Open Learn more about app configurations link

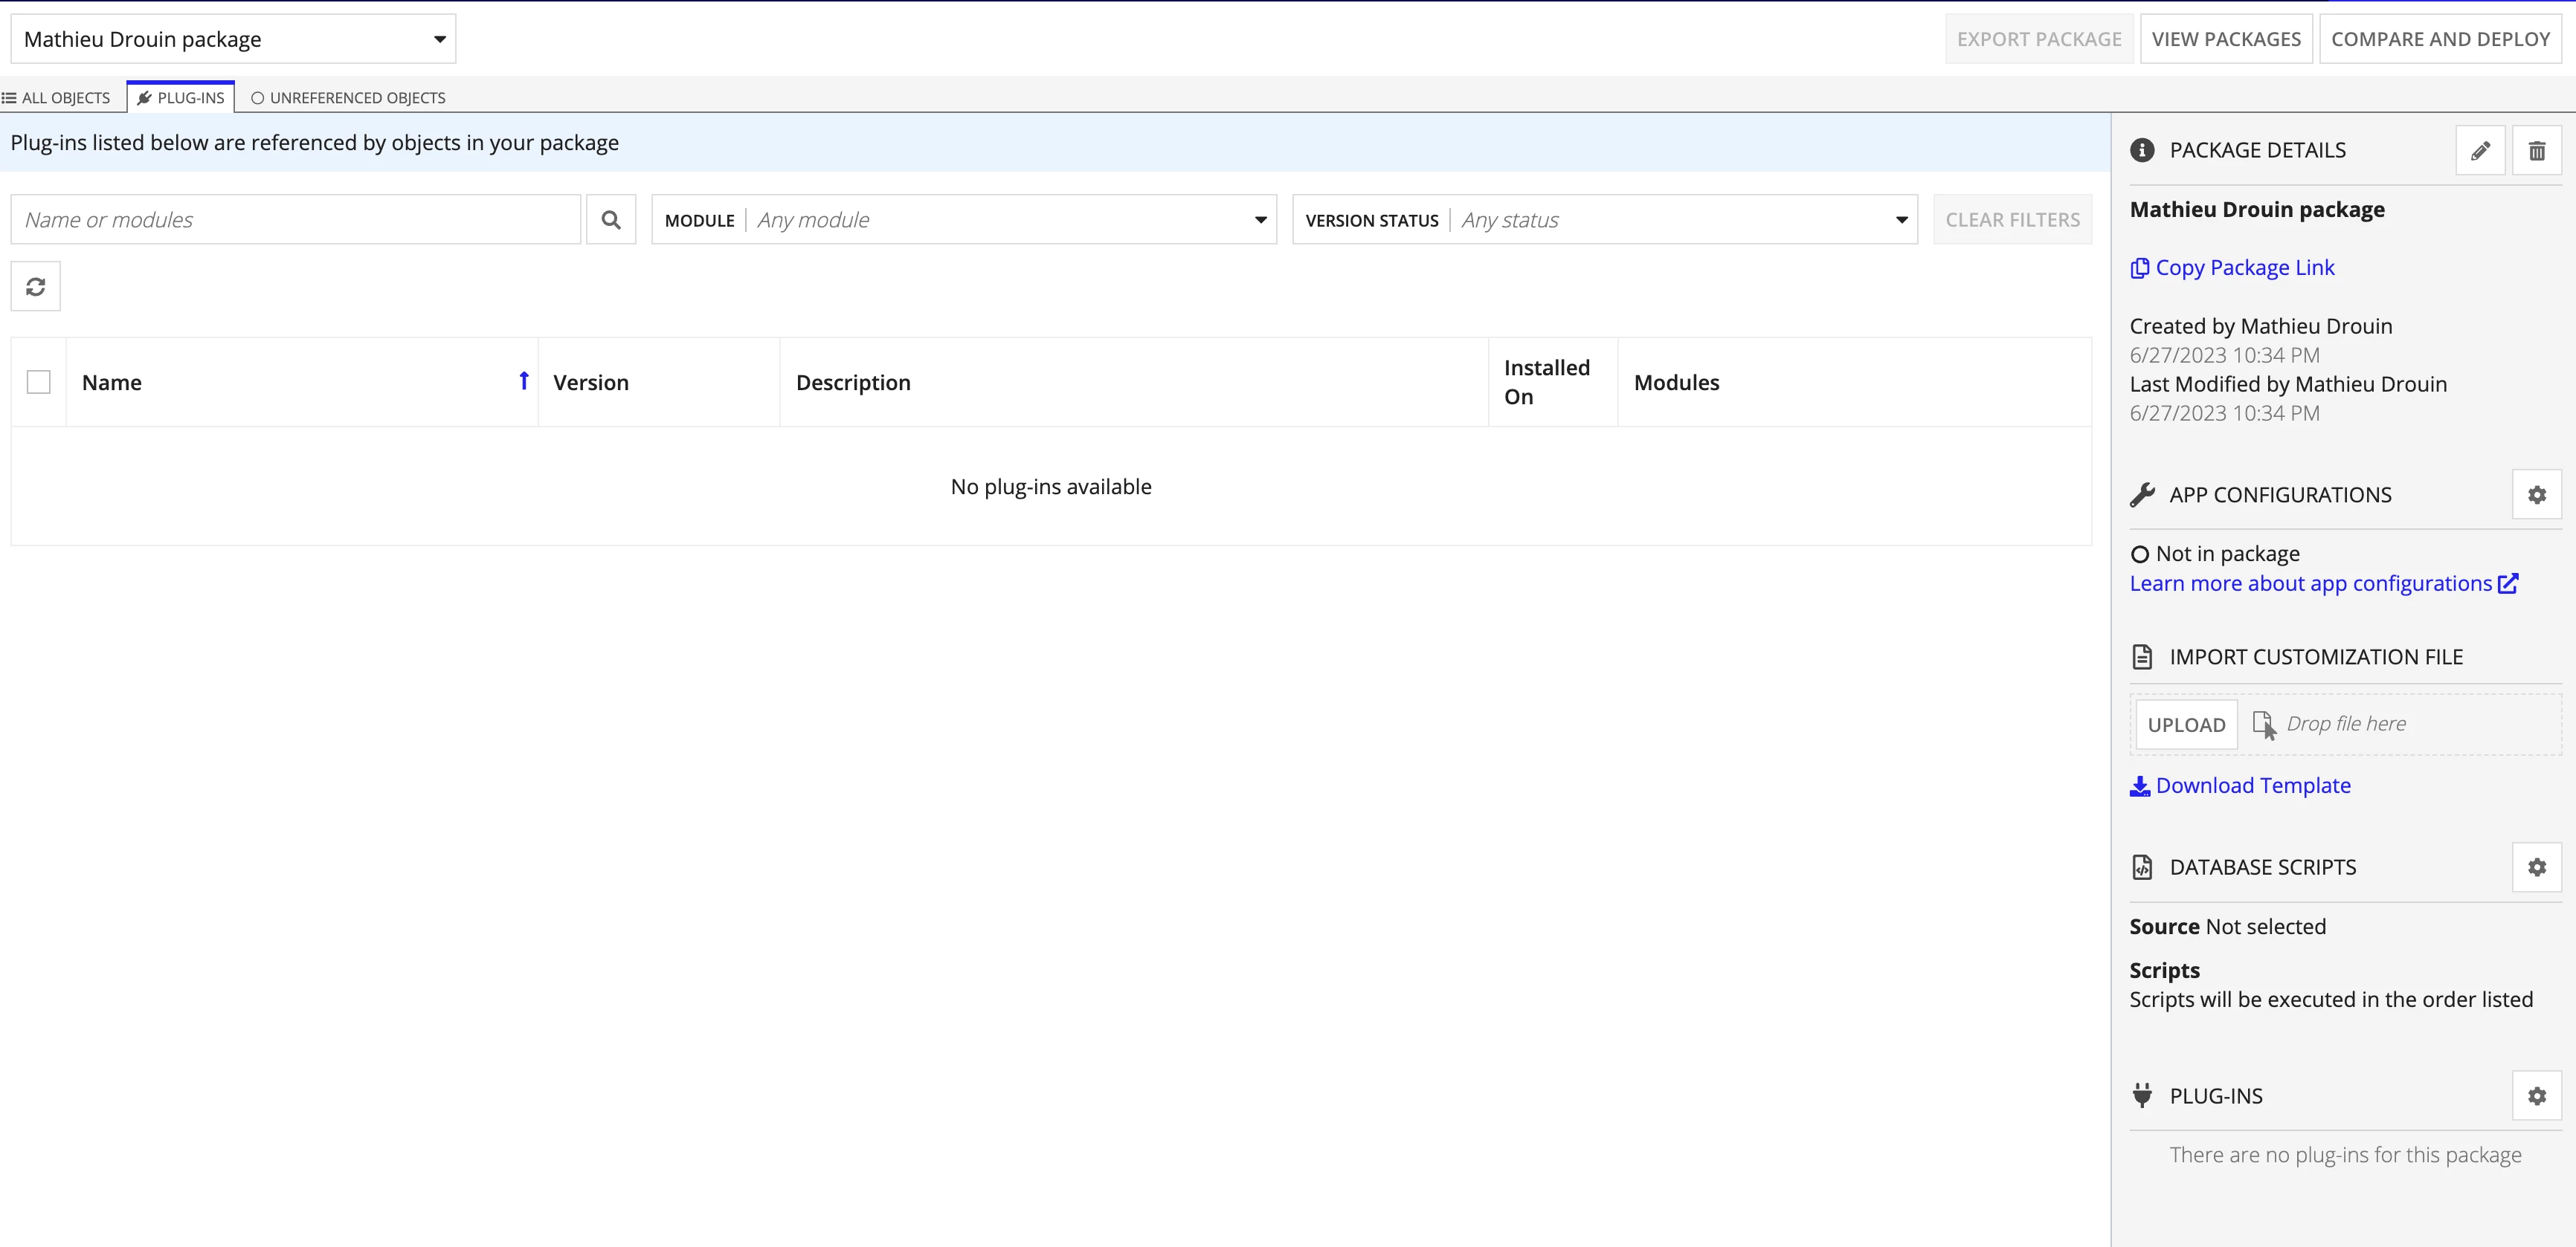(x=2324, y=583)
